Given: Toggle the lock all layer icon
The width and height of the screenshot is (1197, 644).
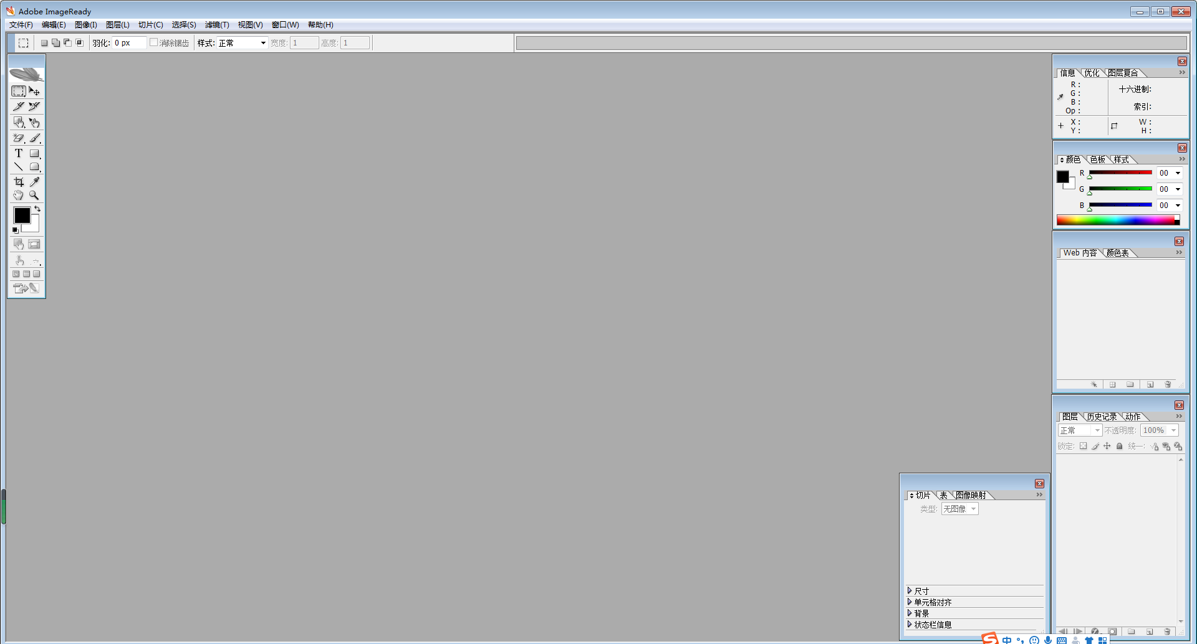Looking at the screenshot, I should pyautogui.click(x=1119, y=446).
